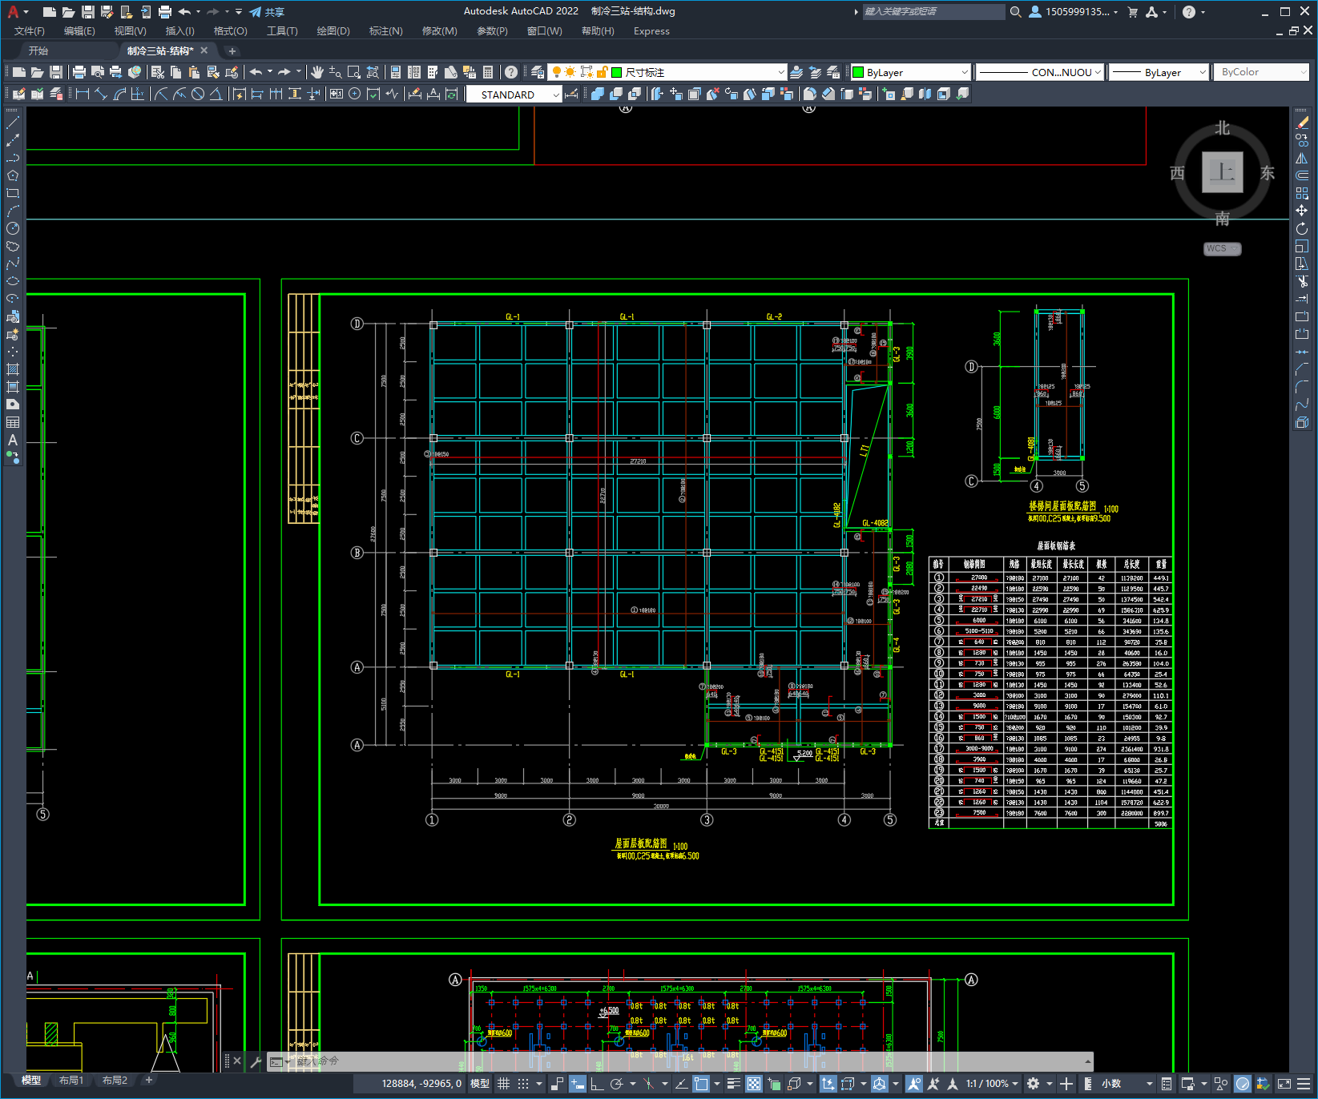Click the Plot print icon
1318x1099 pixels.
pos(79,72)
